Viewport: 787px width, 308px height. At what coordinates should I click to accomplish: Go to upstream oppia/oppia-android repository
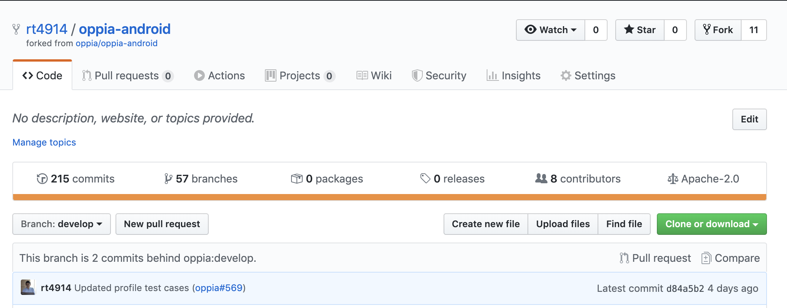point(117,43)
